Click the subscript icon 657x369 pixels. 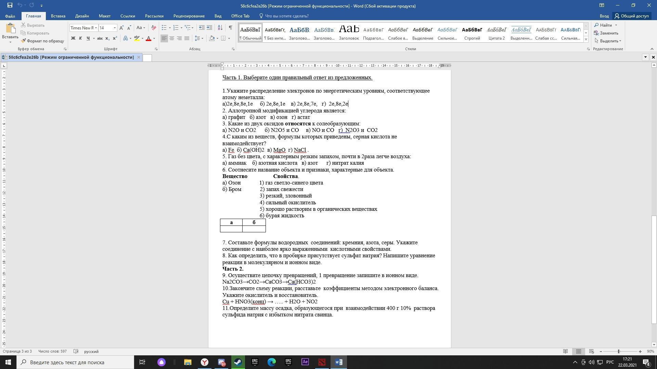pos(107,38)
